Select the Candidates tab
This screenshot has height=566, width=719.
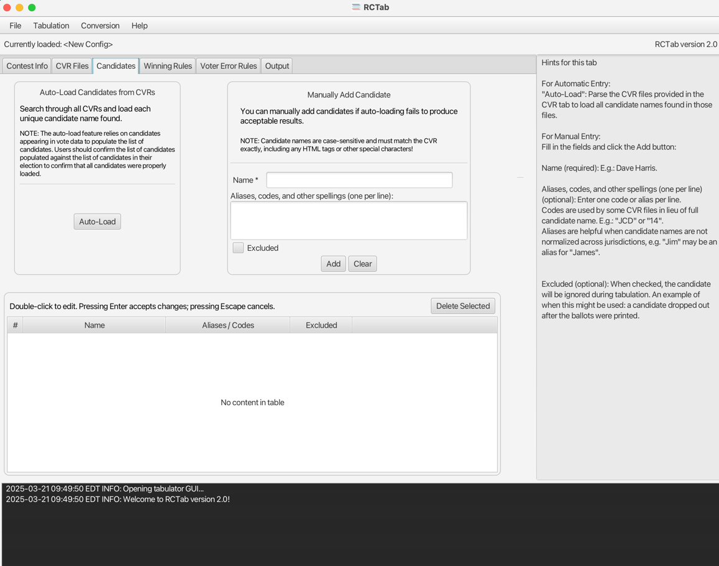click(x=116, y=66)
